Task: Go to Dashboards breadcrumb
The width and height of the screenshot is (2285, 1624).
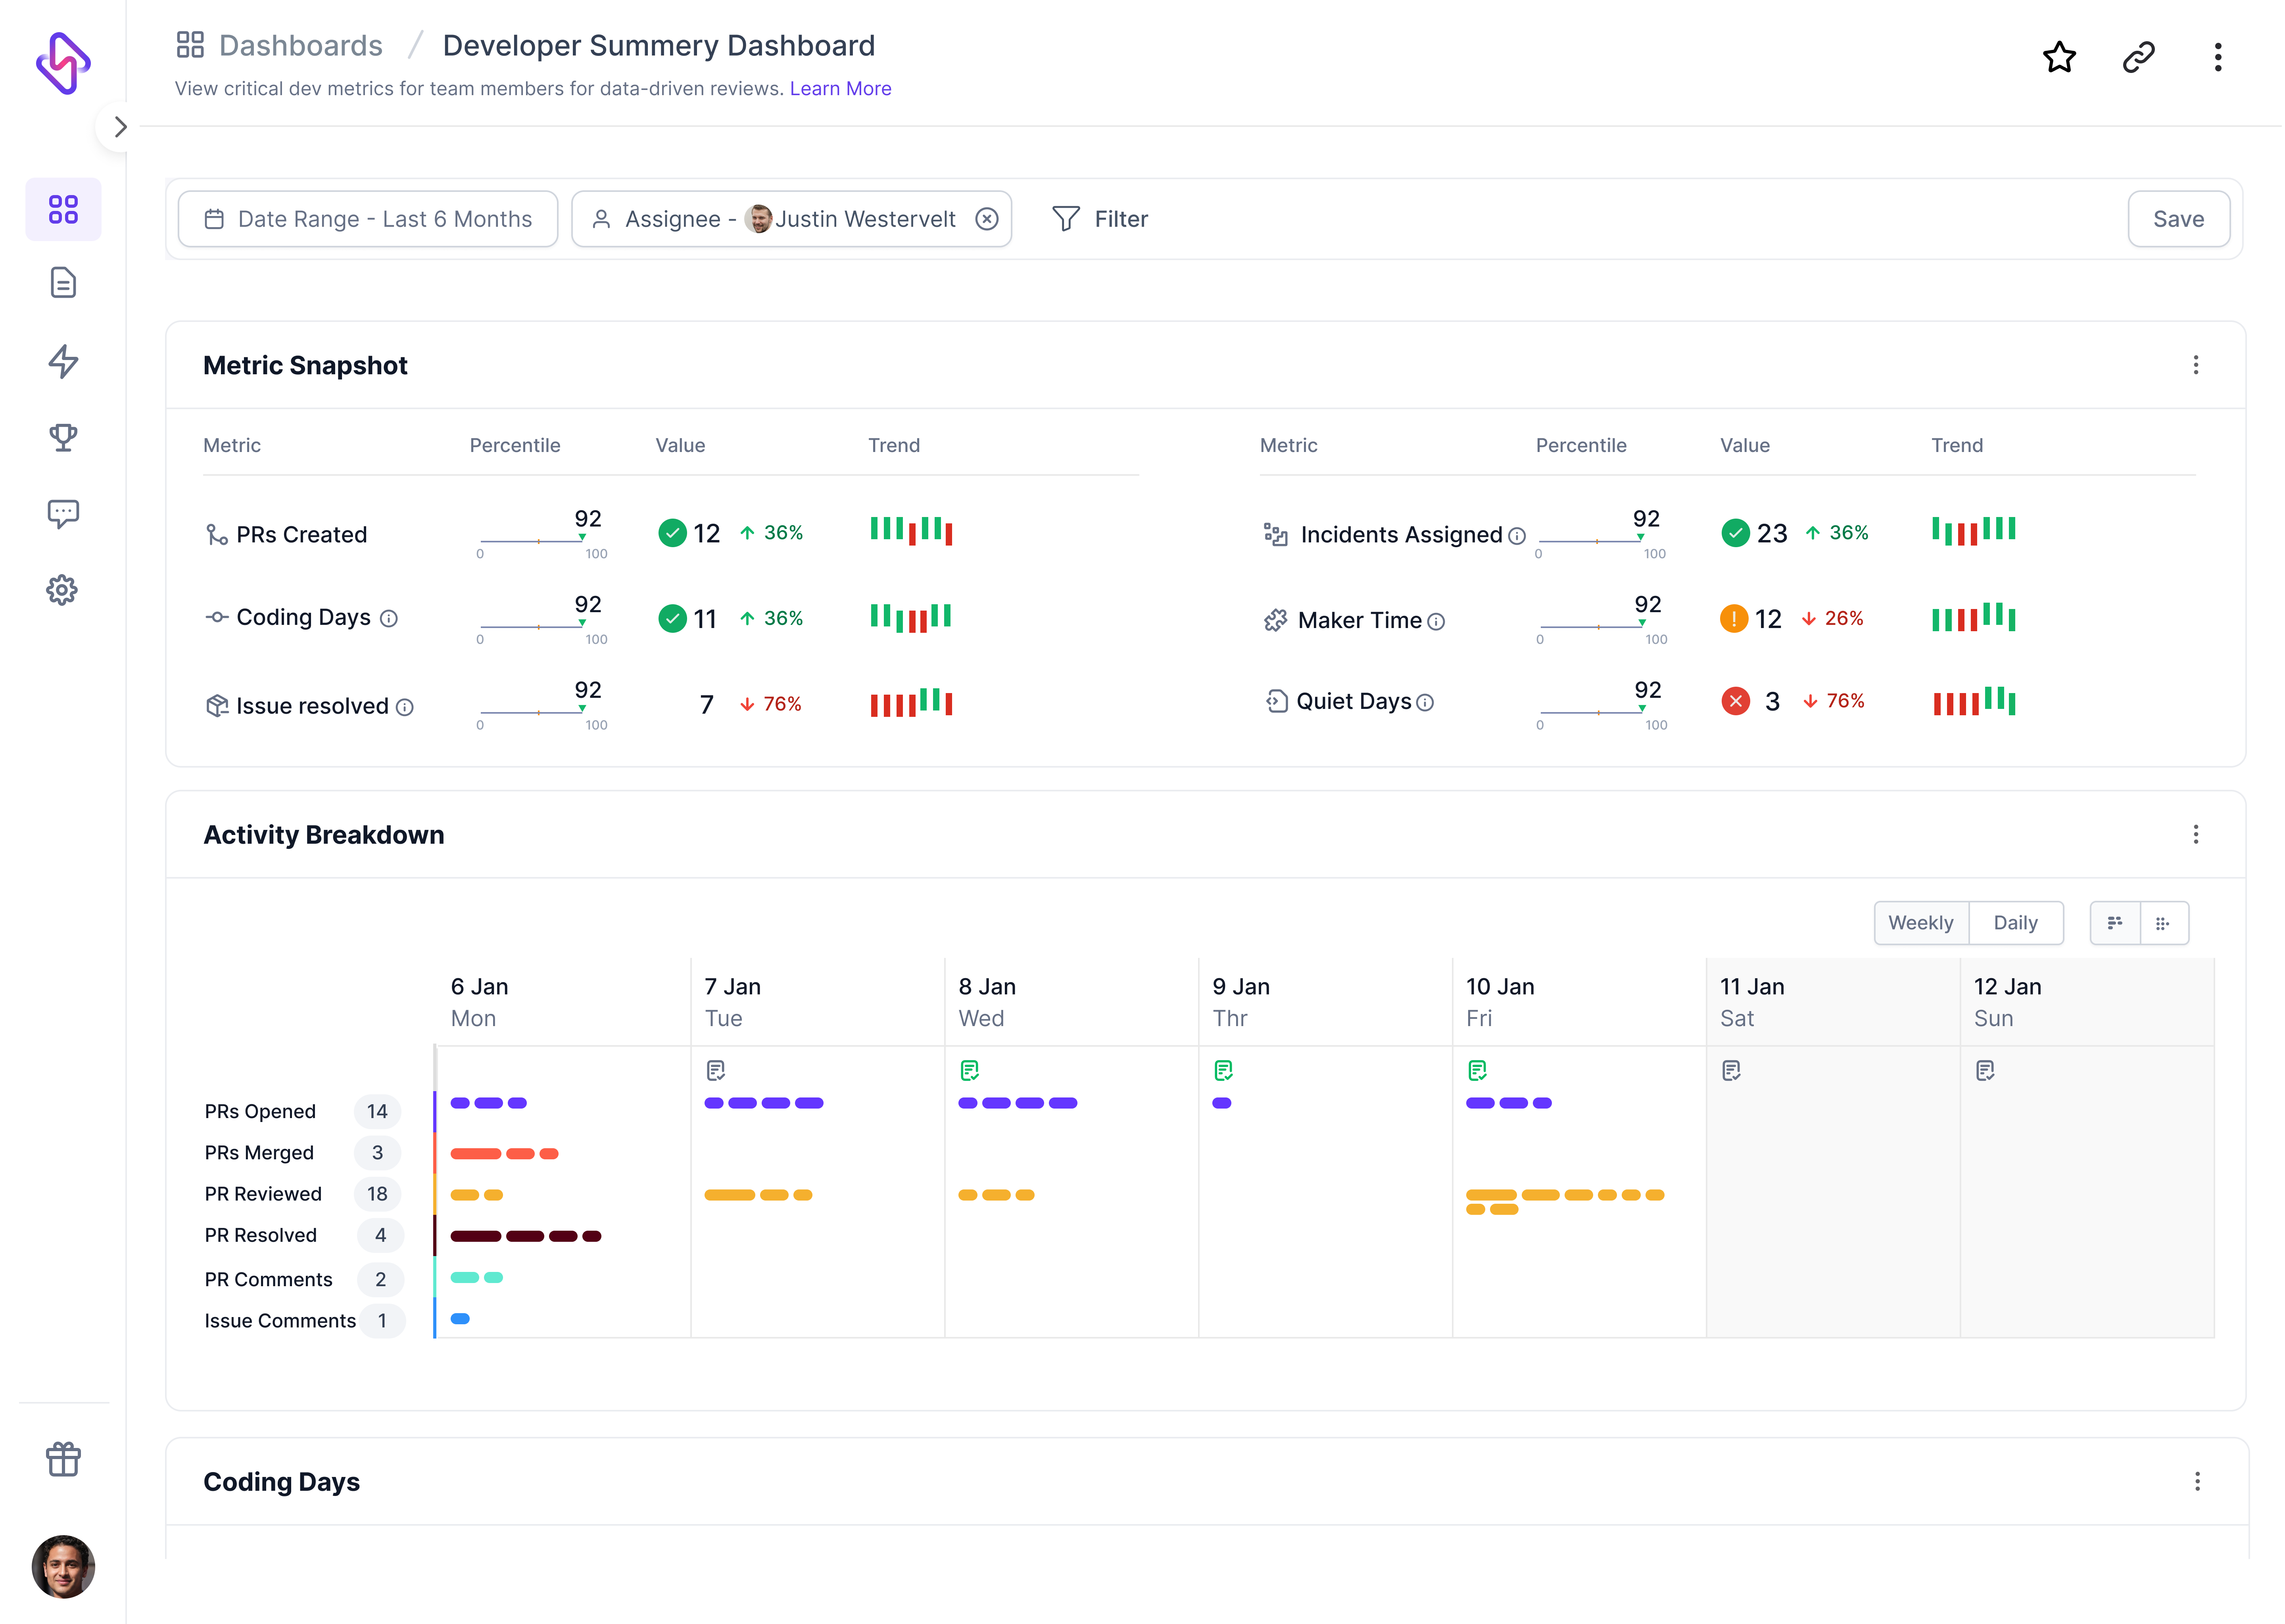Action: point(300,45)
